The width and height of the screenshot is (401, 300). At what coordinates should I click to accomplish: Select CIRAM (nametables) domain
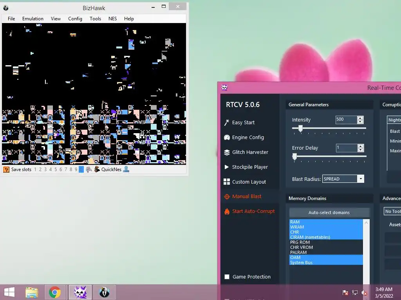coord(326,237)
